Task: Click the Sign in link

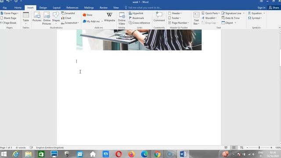Action: [x=261, y=8]
